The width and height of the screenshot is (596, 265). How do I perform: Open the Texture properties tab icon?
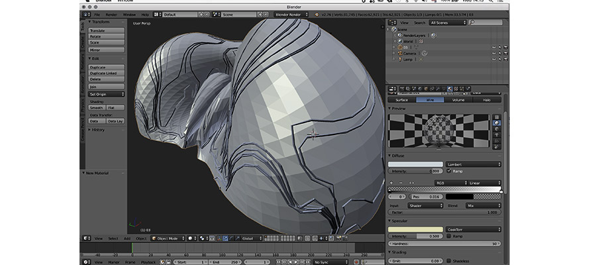pos(456,89)
